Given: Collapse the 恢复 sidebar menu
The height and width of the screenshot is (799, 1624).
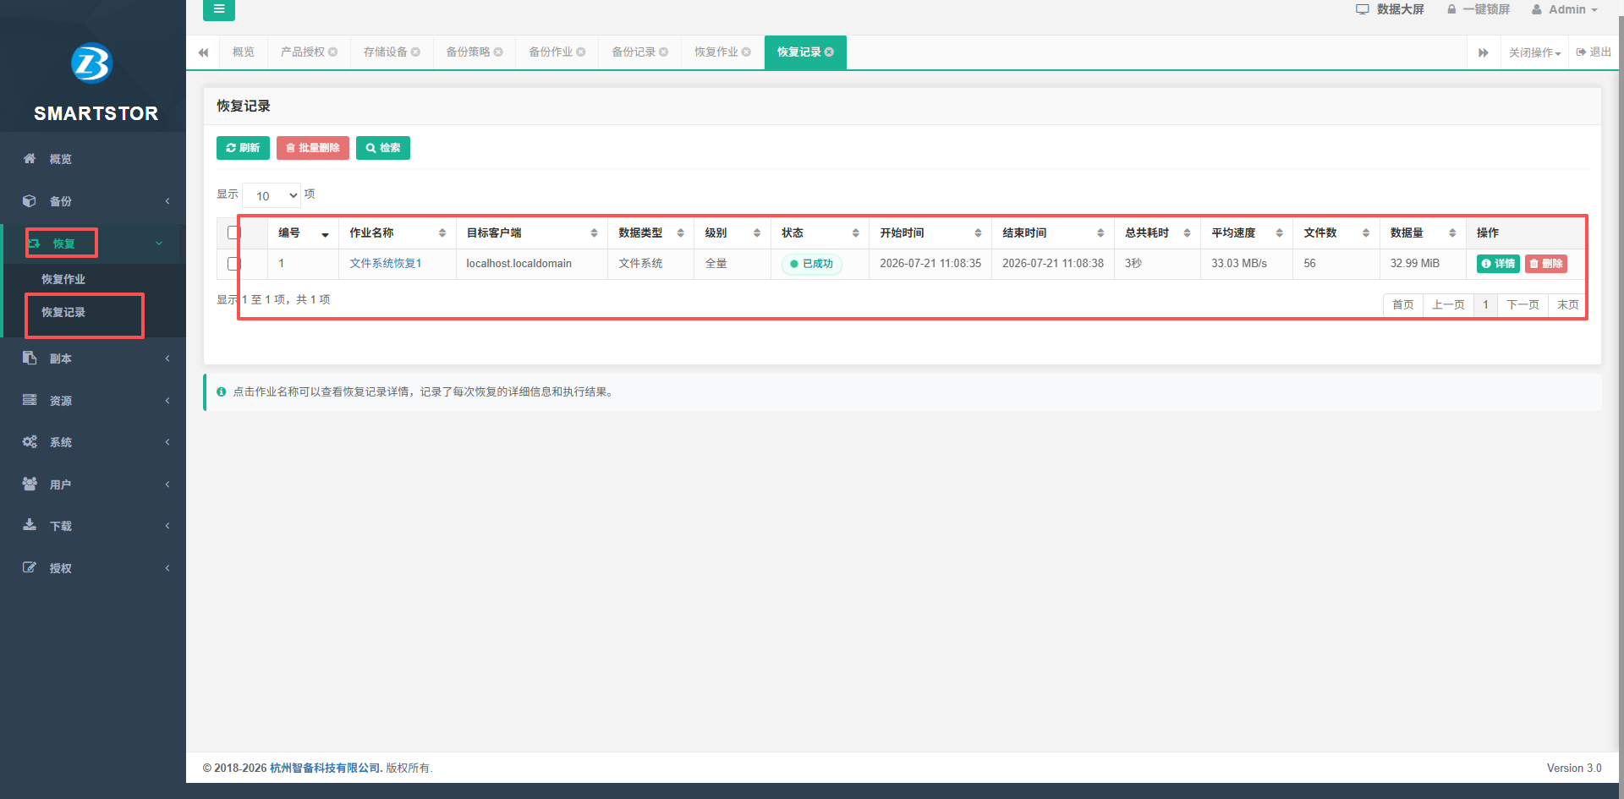Looking at the screenshot, I should pyautogui.click(x=93, y=244).
